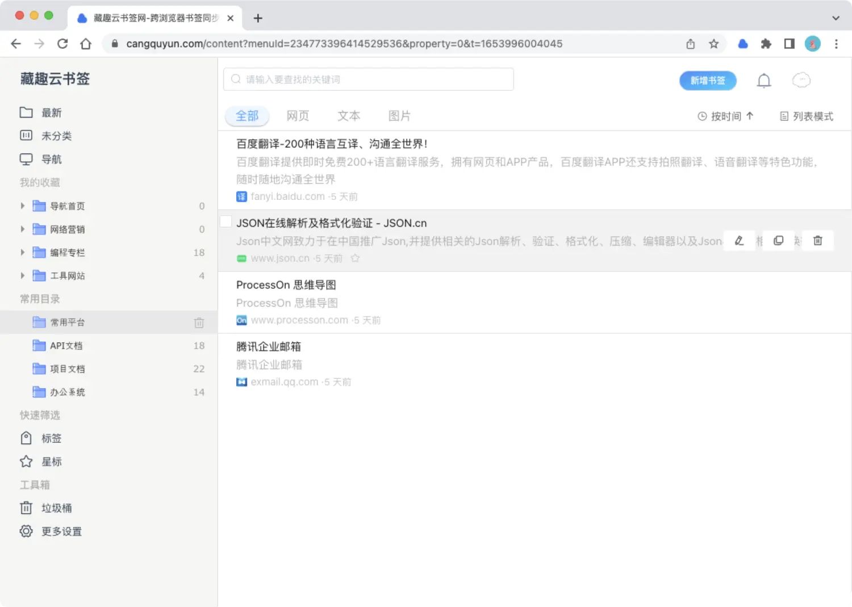The image size is (852, 607).
Task: Click the browser share icon
Action: pyautogui.click(x=691, y=44)
